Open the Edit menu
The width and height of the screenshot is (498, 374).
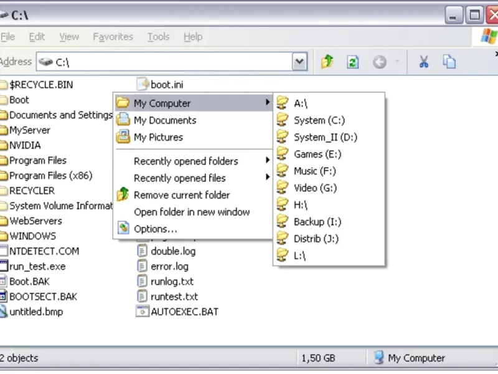(x=37, y=37)
